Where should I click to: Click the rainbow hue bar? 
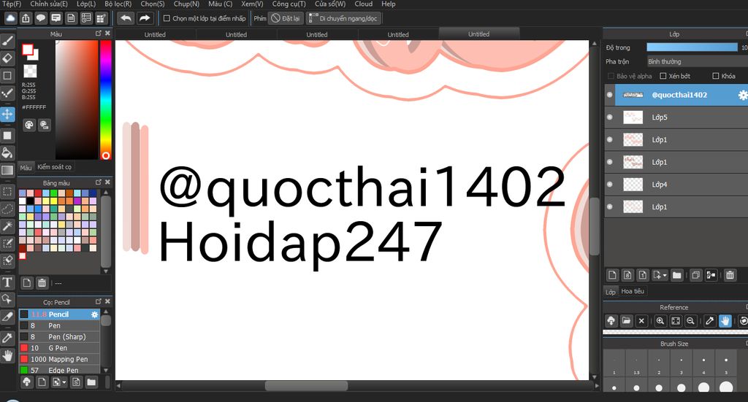[105, 99]
